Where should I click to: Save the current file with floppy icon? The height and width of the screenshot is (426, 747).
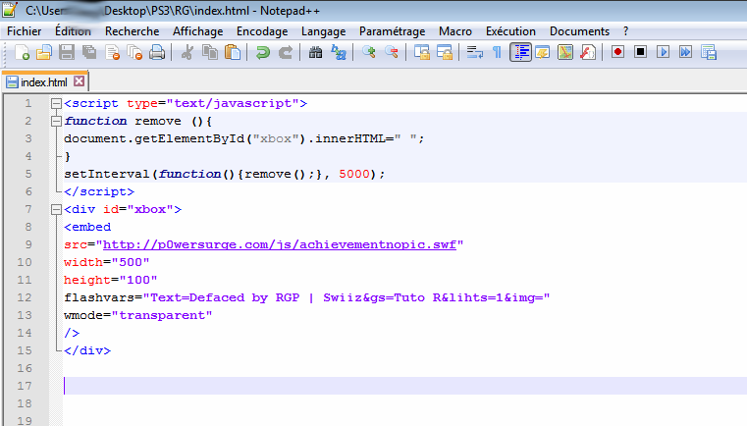[x=66, y=52]
